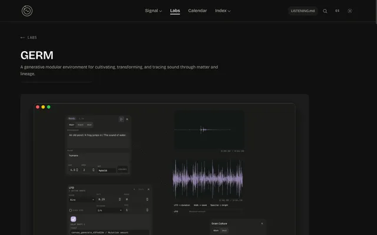Close the LFO node panel
The width and height of the screenshot is (377, 235).
(x=148, y=189)
